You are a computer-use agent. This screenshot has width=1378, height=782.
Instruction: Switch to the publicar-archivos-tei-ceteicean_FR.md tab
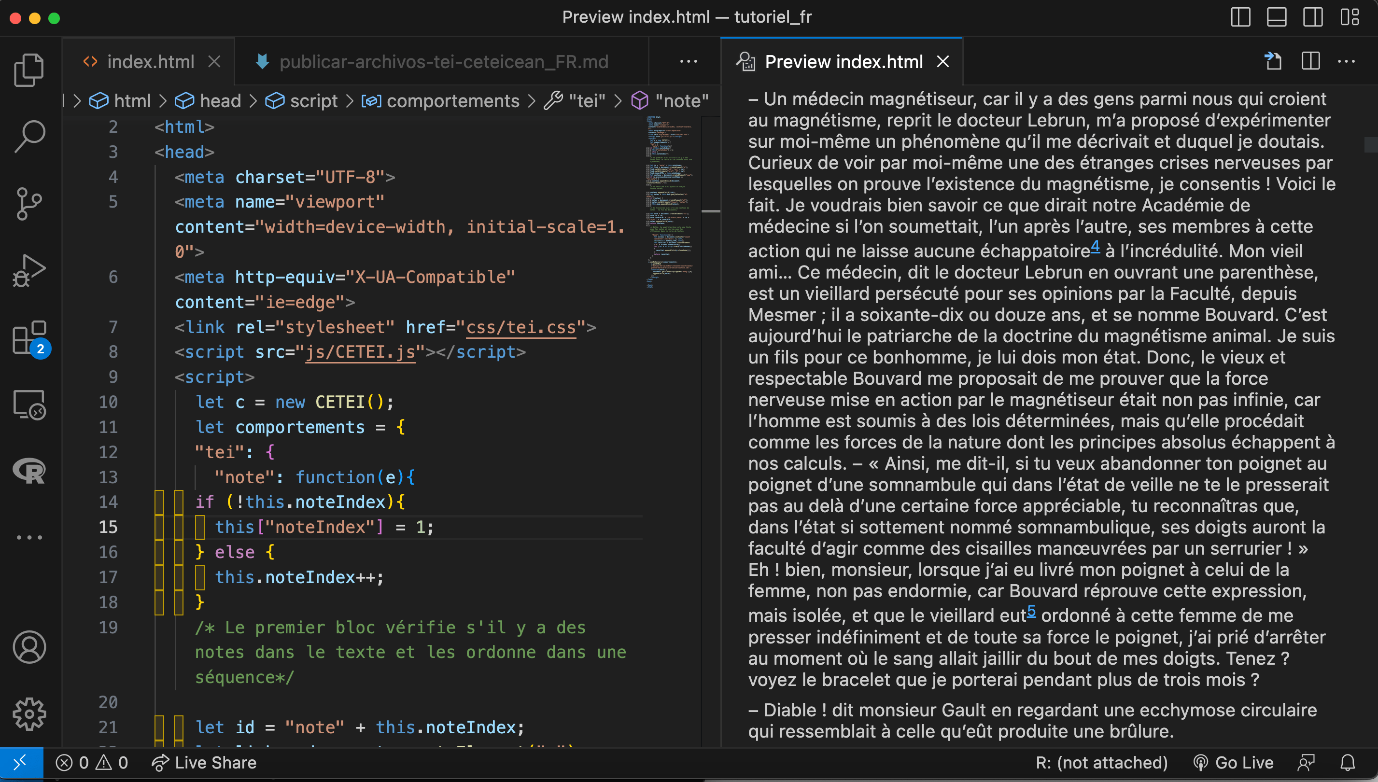443,61
